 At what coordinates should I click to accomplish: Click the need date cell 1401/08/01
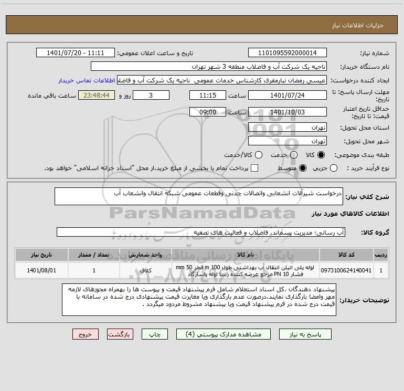click(41, 270)
